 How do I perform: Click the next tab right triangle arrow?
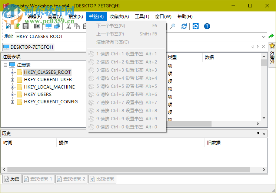(258, 46)
